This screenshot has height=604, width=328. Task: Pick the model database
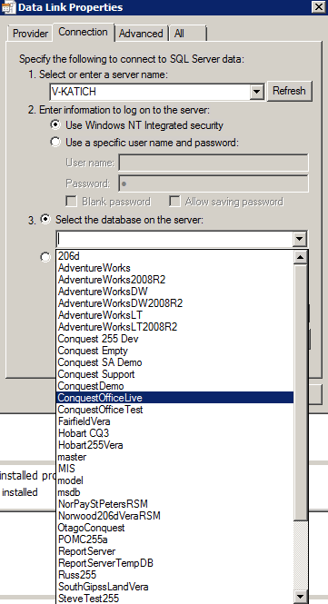175,480
